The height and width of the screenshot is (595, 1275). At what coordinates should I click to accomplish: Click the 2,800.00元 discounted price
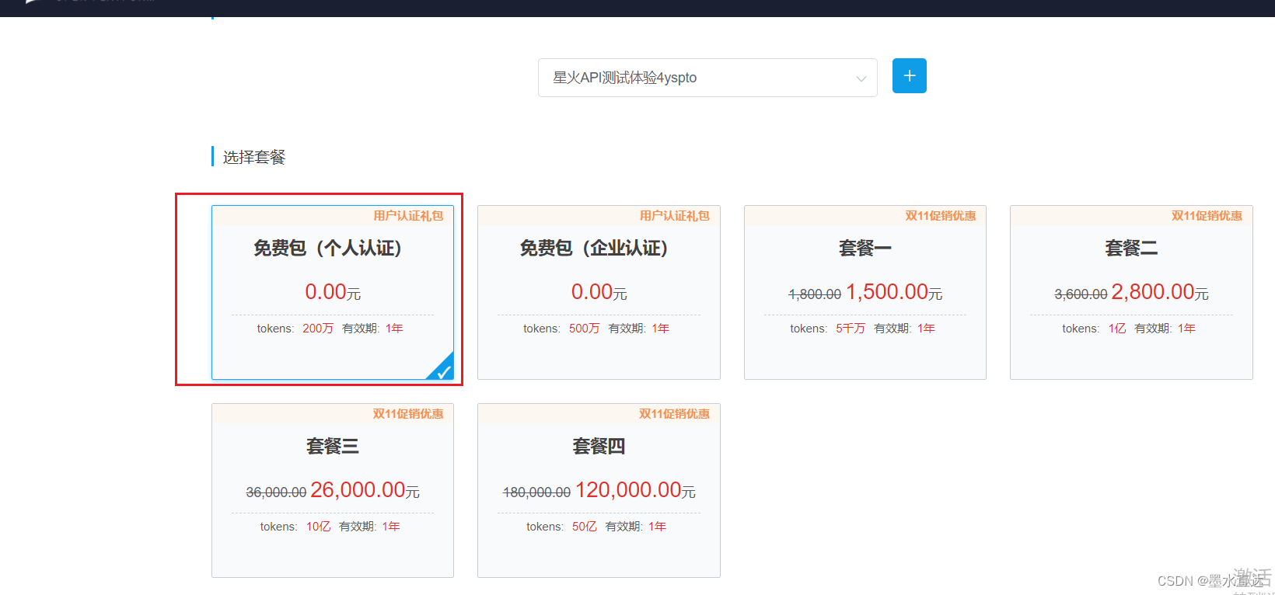1160,292
